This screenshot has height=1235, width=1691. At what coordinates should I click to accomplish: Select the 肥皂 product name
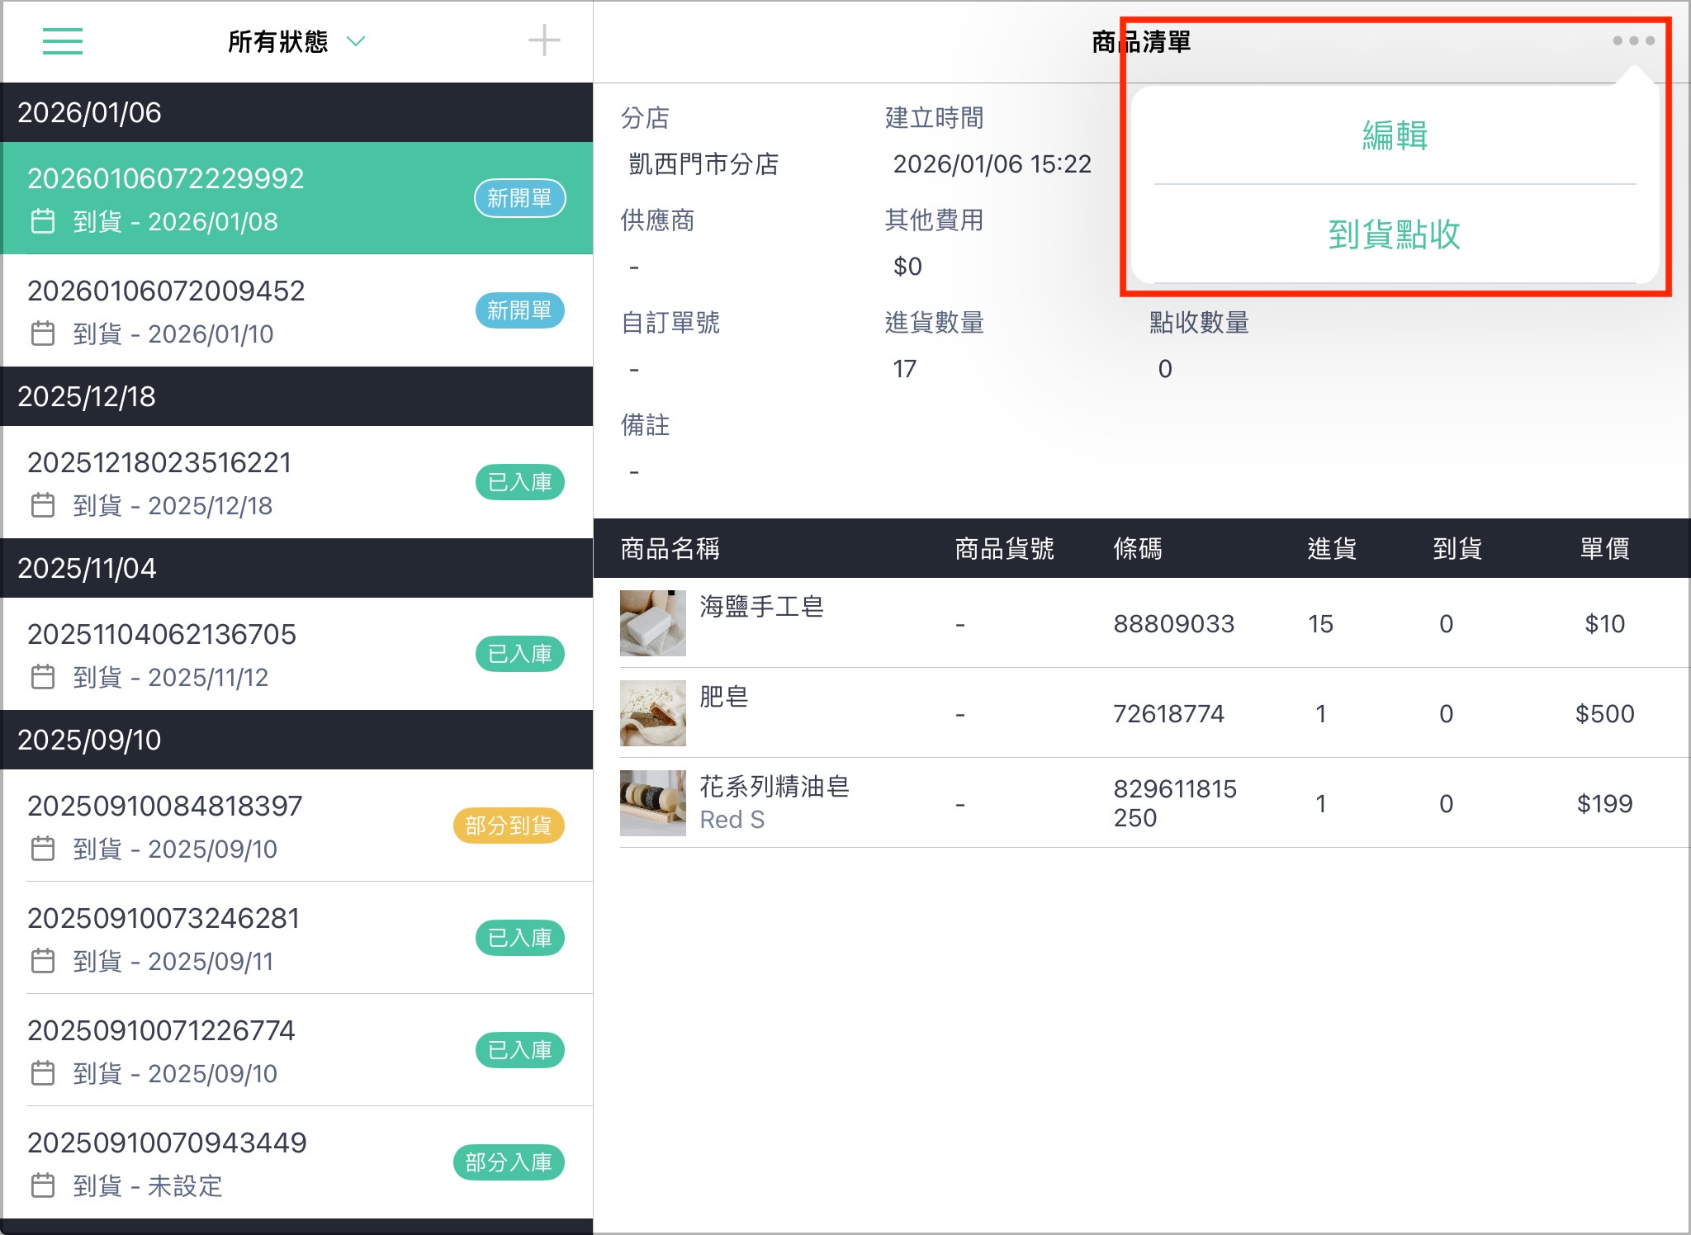(724, 697)
